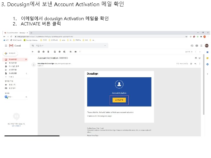The height and width of the screenshot is (158, 211).
Task: Start a meeting via video camera item
Action: pos(10,85)
